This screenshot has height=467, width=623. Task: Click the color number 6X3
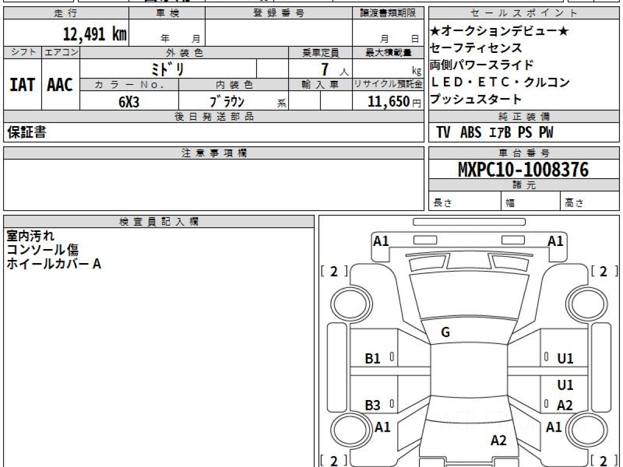pos(129,102)
